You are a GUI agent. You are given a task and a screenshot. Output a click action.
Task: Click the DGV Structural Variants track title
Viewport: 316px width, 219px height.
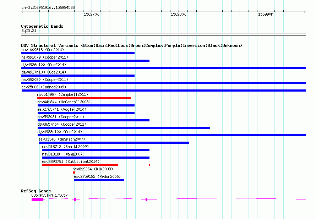click(x=131, y=45)
